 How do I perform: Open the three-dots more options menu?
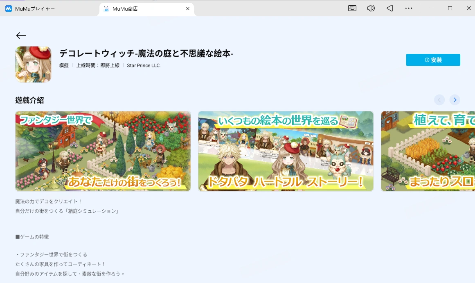[x=409, y=9]
